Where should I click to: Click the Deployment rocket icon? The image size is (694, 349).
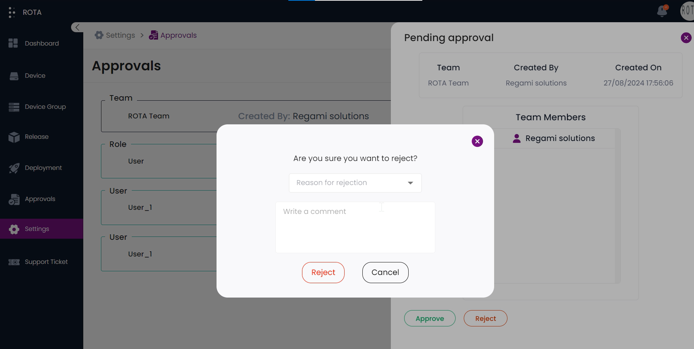(x=14, y=168)
